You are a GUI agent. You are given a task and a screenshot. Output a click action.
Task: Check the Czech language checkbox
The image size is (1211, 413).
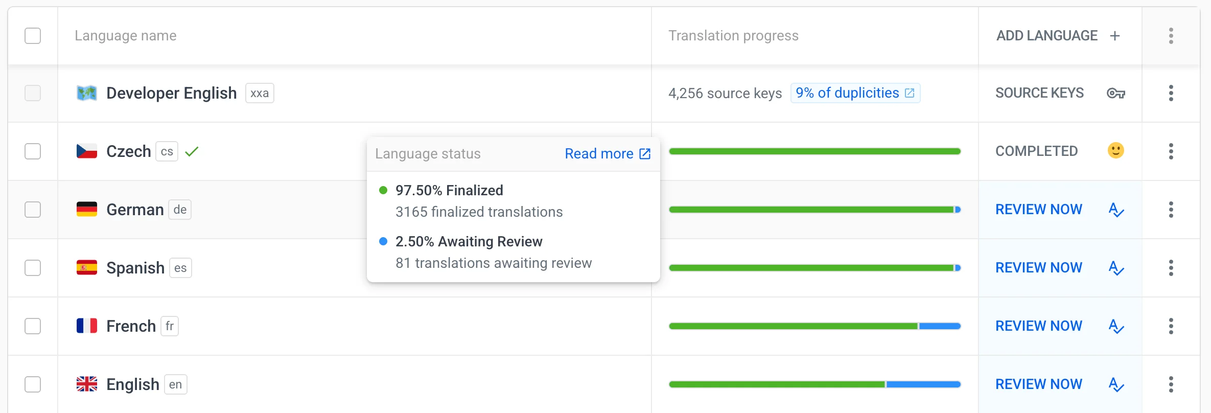click(x=33, y=151)
